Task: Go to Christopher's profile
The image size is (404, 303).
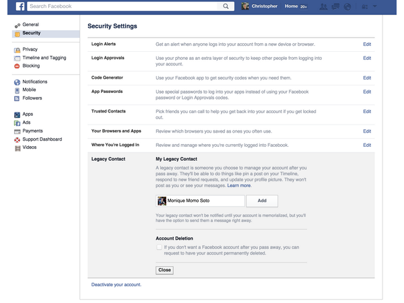Action: click(265, 6)
